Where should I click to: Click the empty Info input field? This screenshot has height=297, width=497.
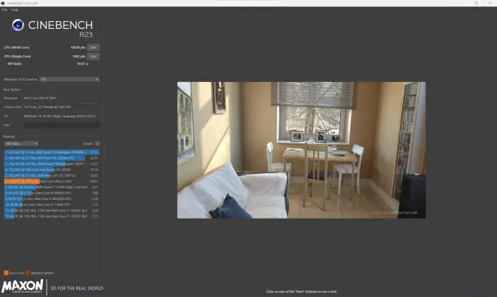coord(62,125)
